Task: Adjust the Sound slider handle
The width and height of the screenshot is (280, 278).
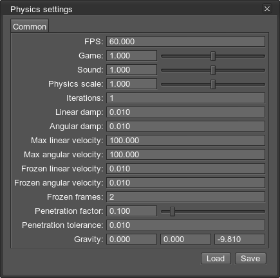Action: [213, 71]
